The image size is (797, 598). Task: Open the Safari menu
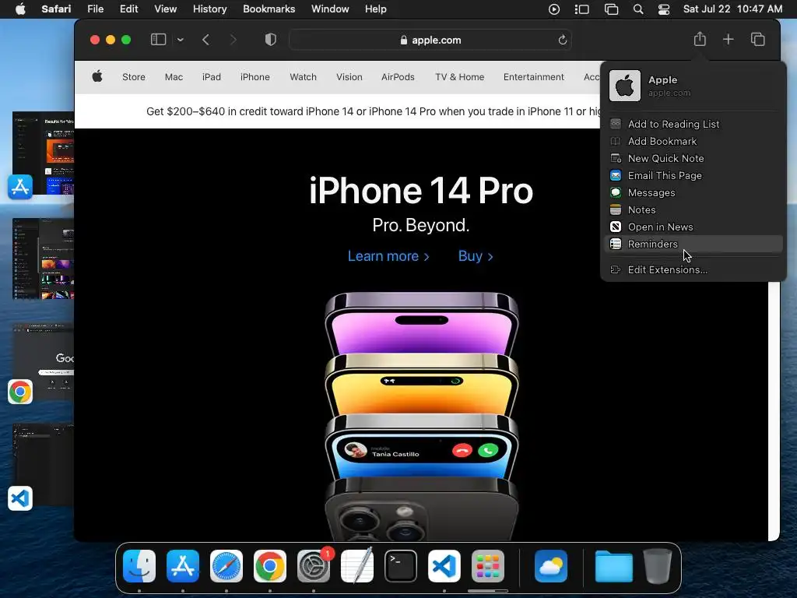[56, 9]
